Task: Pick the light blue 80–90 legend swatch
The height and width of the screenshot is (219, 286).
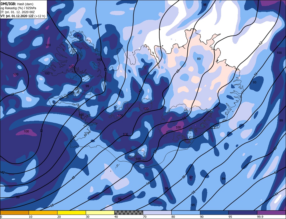Action: point(186,212)
